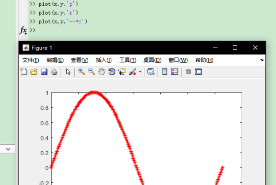276x185 pixels.
Task: Open the 编辑(E) menu
Action: click(x=55, y=60)
